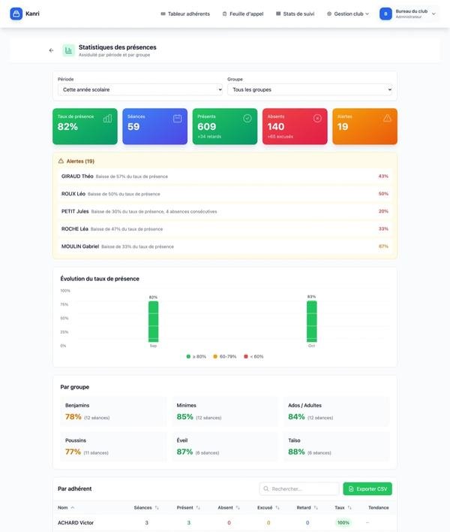Click the 43% value on GIRAUD Théo alert

(383, 176)
